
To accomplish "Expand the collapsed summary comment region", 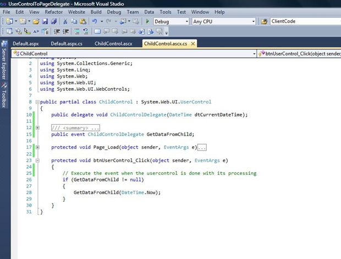I will coord(37,128).
